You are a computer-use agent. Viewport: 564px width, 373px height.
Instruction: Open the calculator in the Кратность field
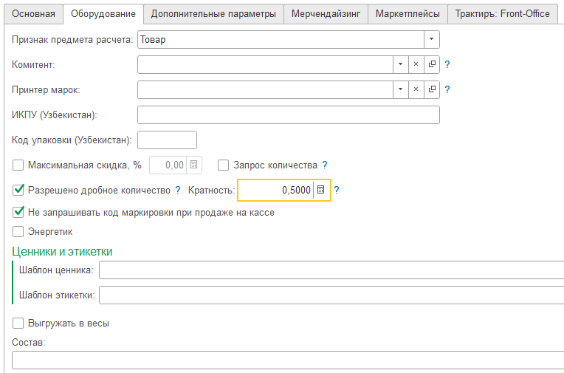[x=321, y=191]
